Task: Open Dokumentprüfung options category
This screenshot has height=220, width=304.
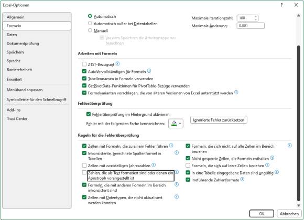Action: click(37, 43)
